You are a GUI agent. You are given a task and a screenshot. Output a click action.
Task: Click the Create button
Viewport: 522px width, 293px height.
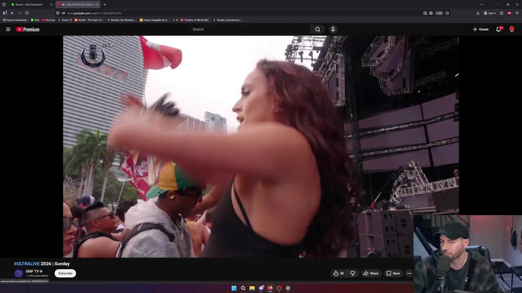(480, 29)
